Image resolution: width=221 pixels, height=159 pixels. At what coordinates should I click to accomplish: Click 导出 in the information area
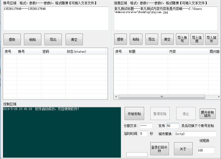coord(152,39)
